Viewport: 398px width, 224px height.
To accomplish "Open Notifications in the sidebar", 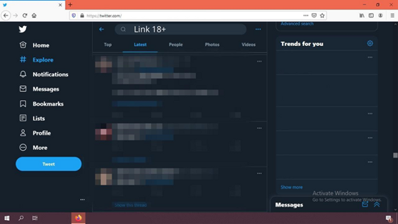I will (x=44, y=75).
